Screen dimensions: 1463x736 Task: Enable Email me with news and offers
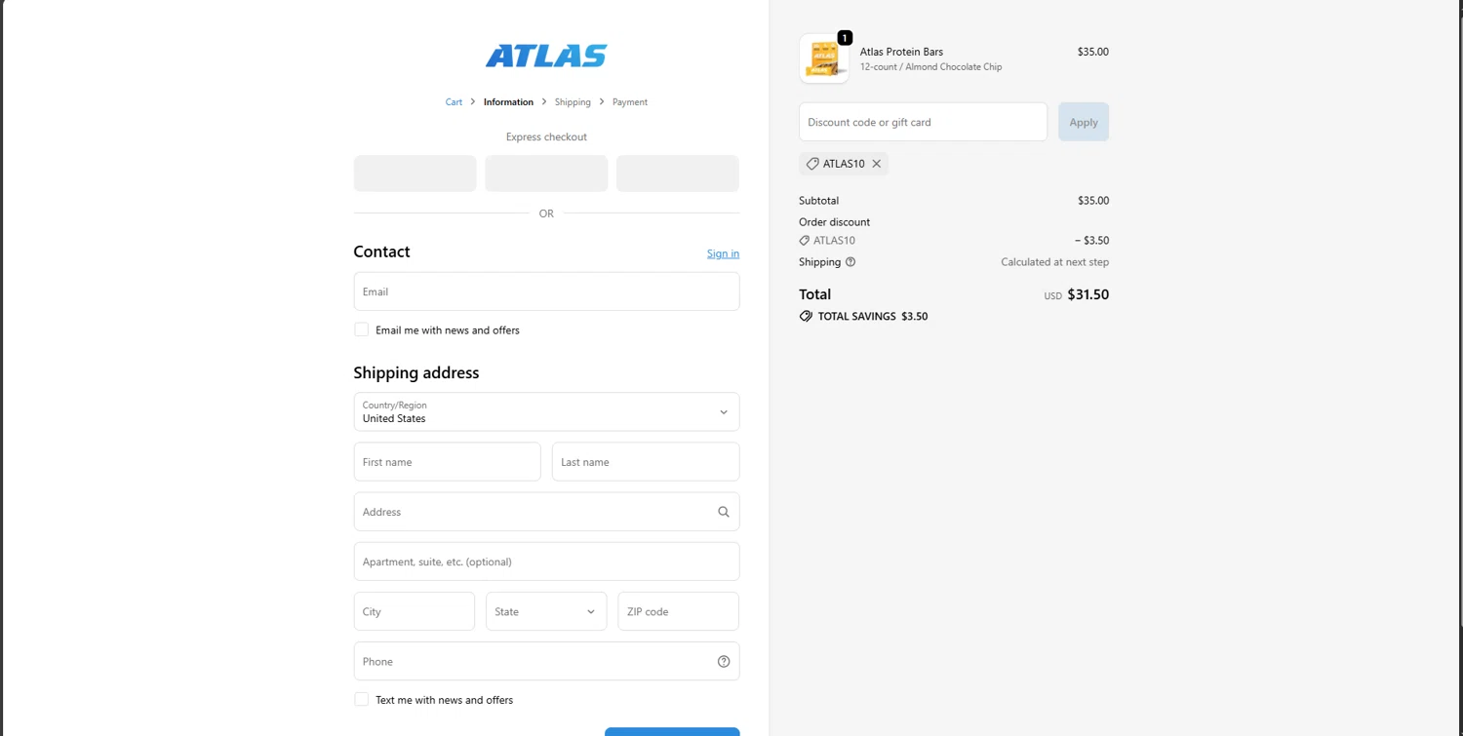(x=362, y=329)
